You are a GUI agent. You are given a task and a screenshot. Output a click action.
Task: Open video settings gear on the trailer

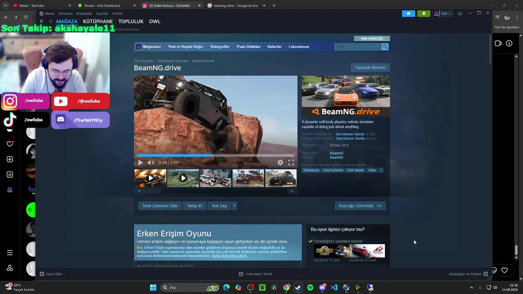[x=280, y=163]
